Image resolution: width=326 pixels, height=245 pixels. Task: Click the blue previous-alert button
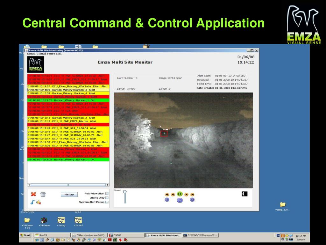pyautogui.click(x=167, y=200)
